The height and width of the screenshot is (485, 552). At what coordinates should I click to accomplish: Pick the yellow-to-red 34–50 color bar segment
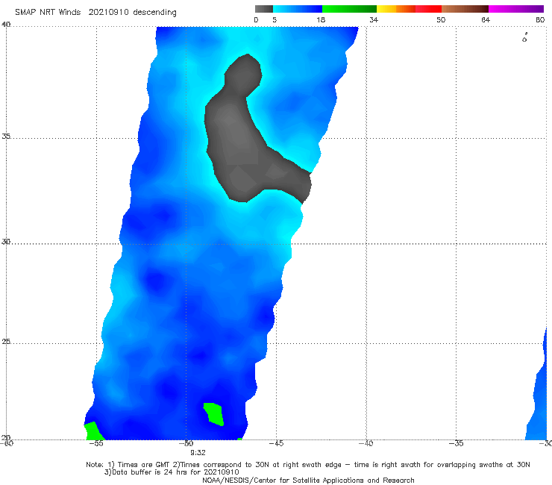click(x=409, y=9)
